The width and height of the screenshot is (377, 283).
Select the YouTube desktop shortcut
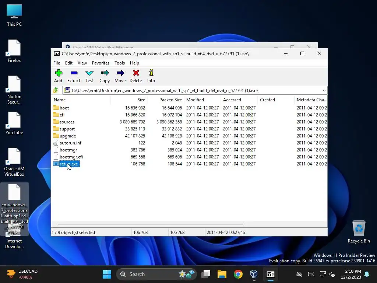pyautogui.click(x=14, y=123)
